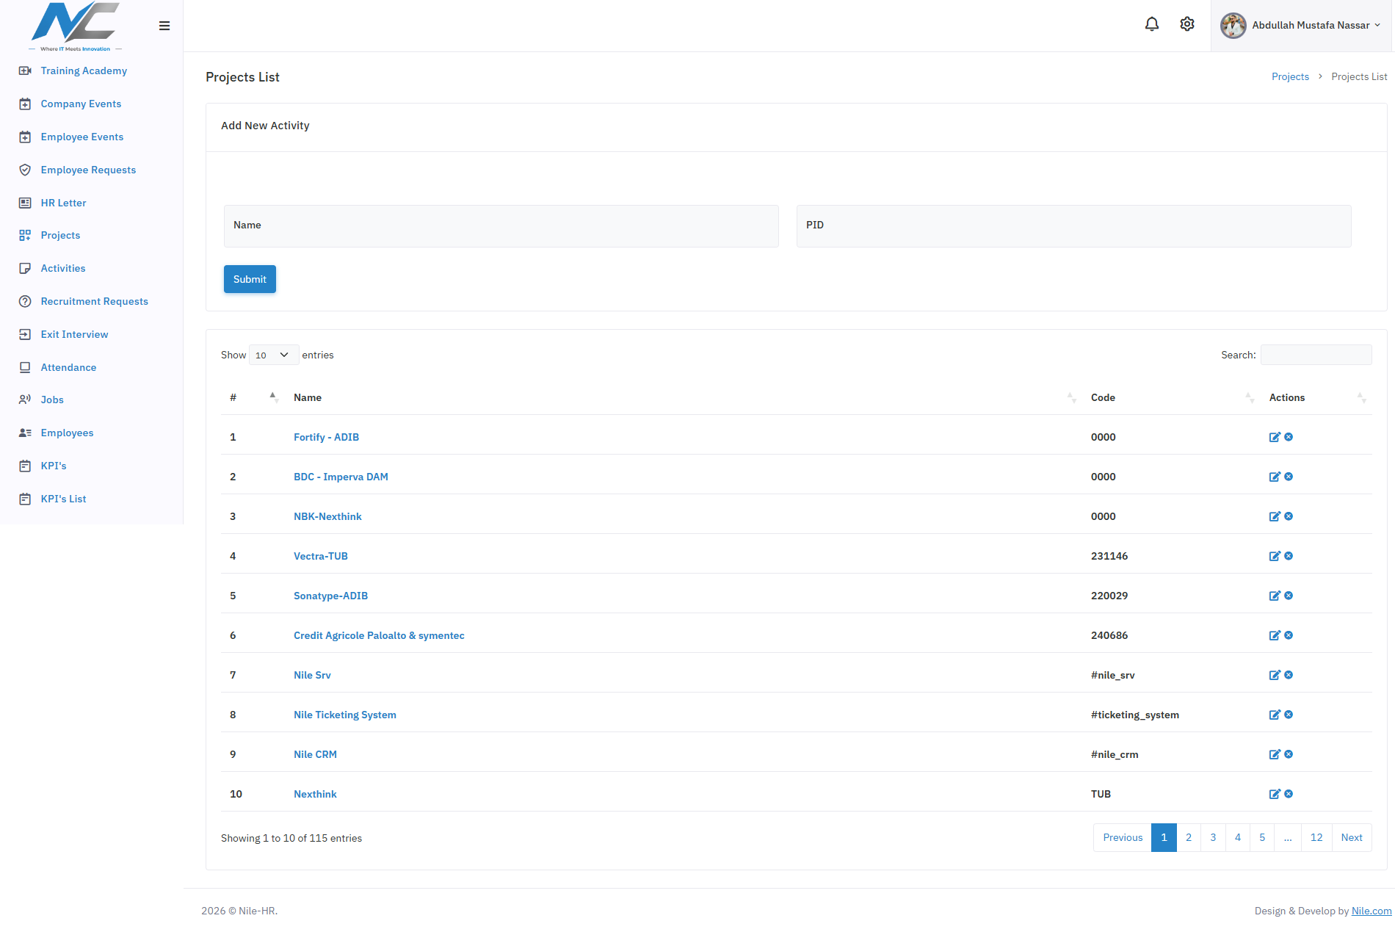Click the Recruitment Requests question icon
Image resolution: width=1395 pixels, height=932 pixels.
coord(25,301)
